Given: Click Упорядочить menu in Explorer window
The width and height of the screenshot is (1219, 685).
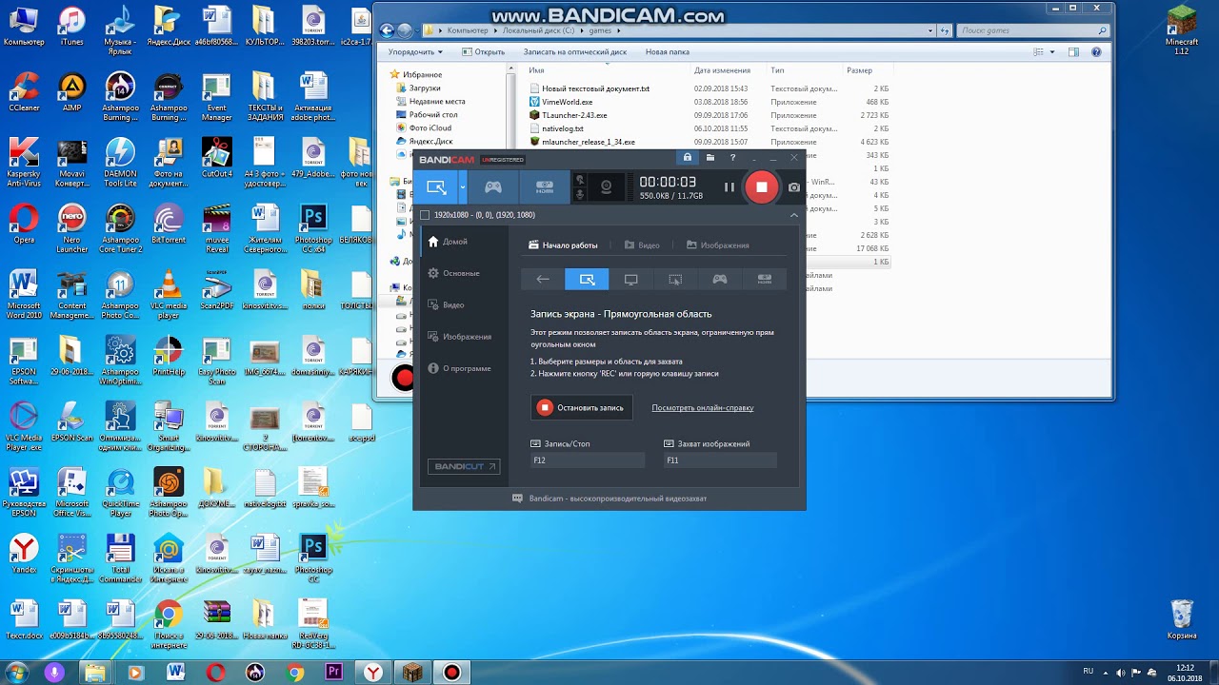Looking at the screenshot, I should [415, 52].
